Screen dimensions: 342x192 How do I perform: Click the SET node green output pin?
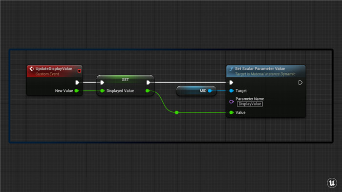coord(148,91)
